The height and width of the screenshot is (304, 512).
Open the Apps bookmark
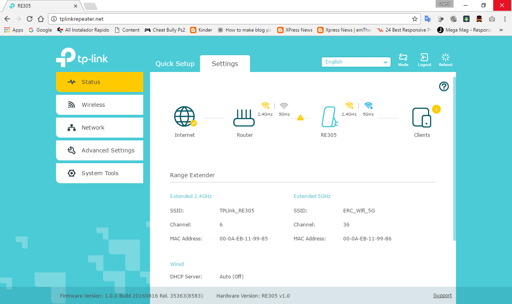click(x=14, y=30)
